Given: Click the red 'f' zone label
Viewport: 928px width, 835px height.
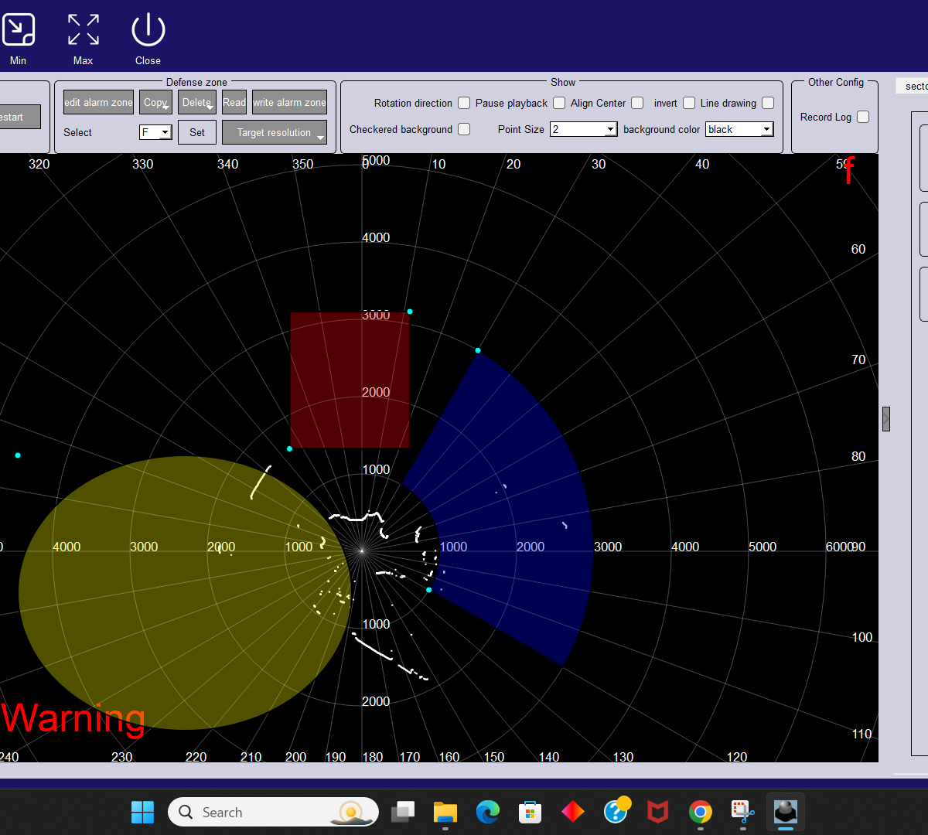Looking at the screenshot, I should tap(848, 169).
